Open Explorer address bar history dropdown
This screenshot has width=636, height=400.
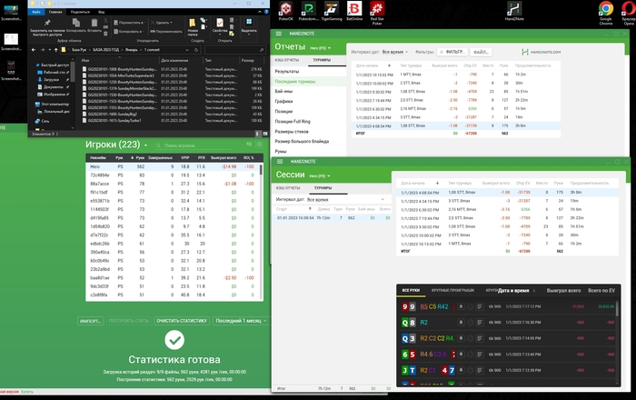[187, 50]
